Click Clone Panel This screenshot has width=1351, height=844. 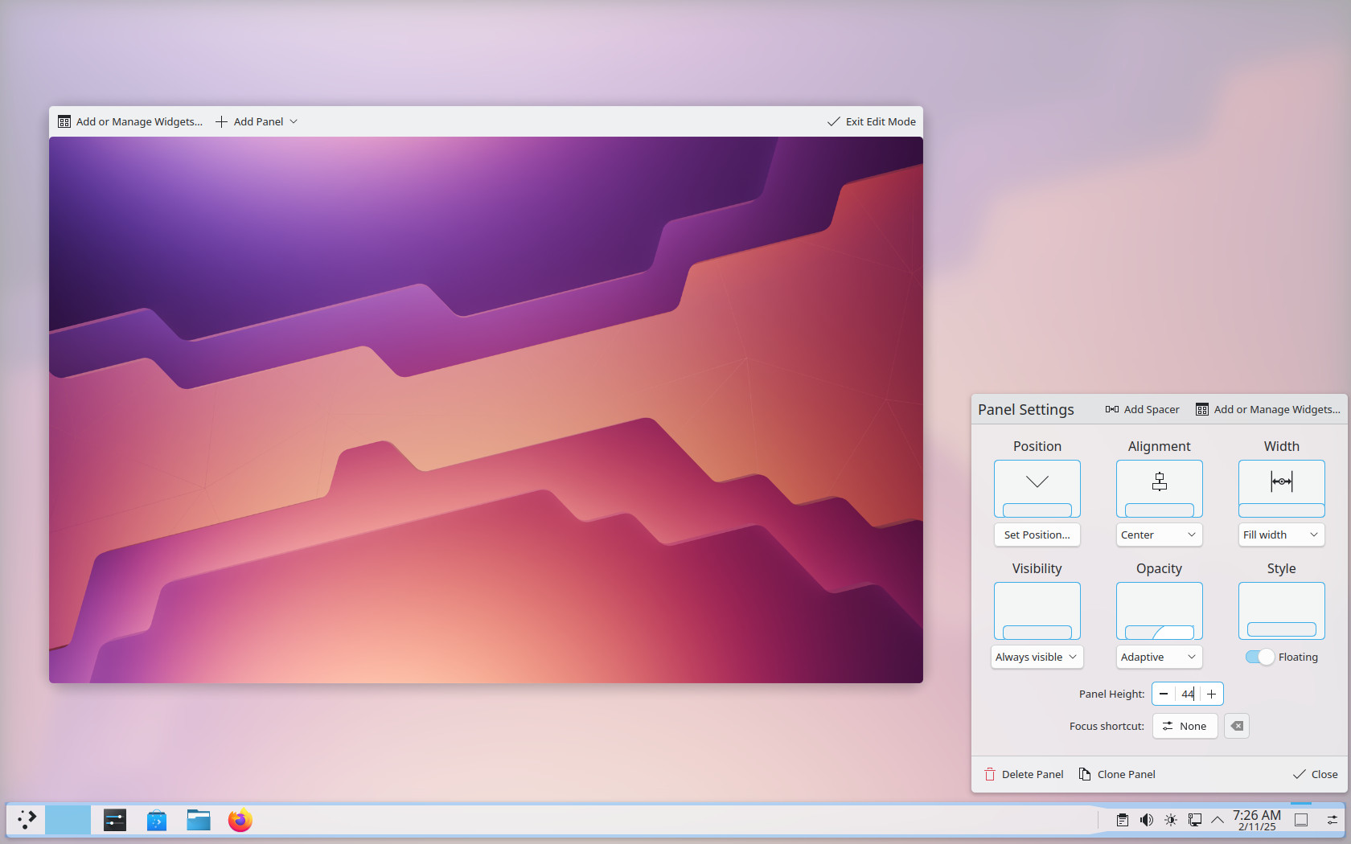point(1117,774)
